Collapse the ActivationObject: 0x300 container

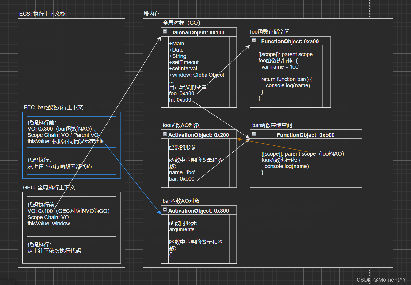(165, 210)
